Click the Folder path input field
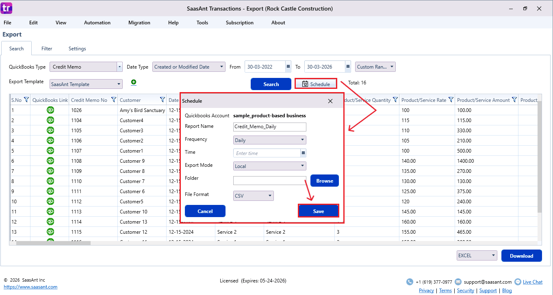The image size is (553, 295). point(269,181)
